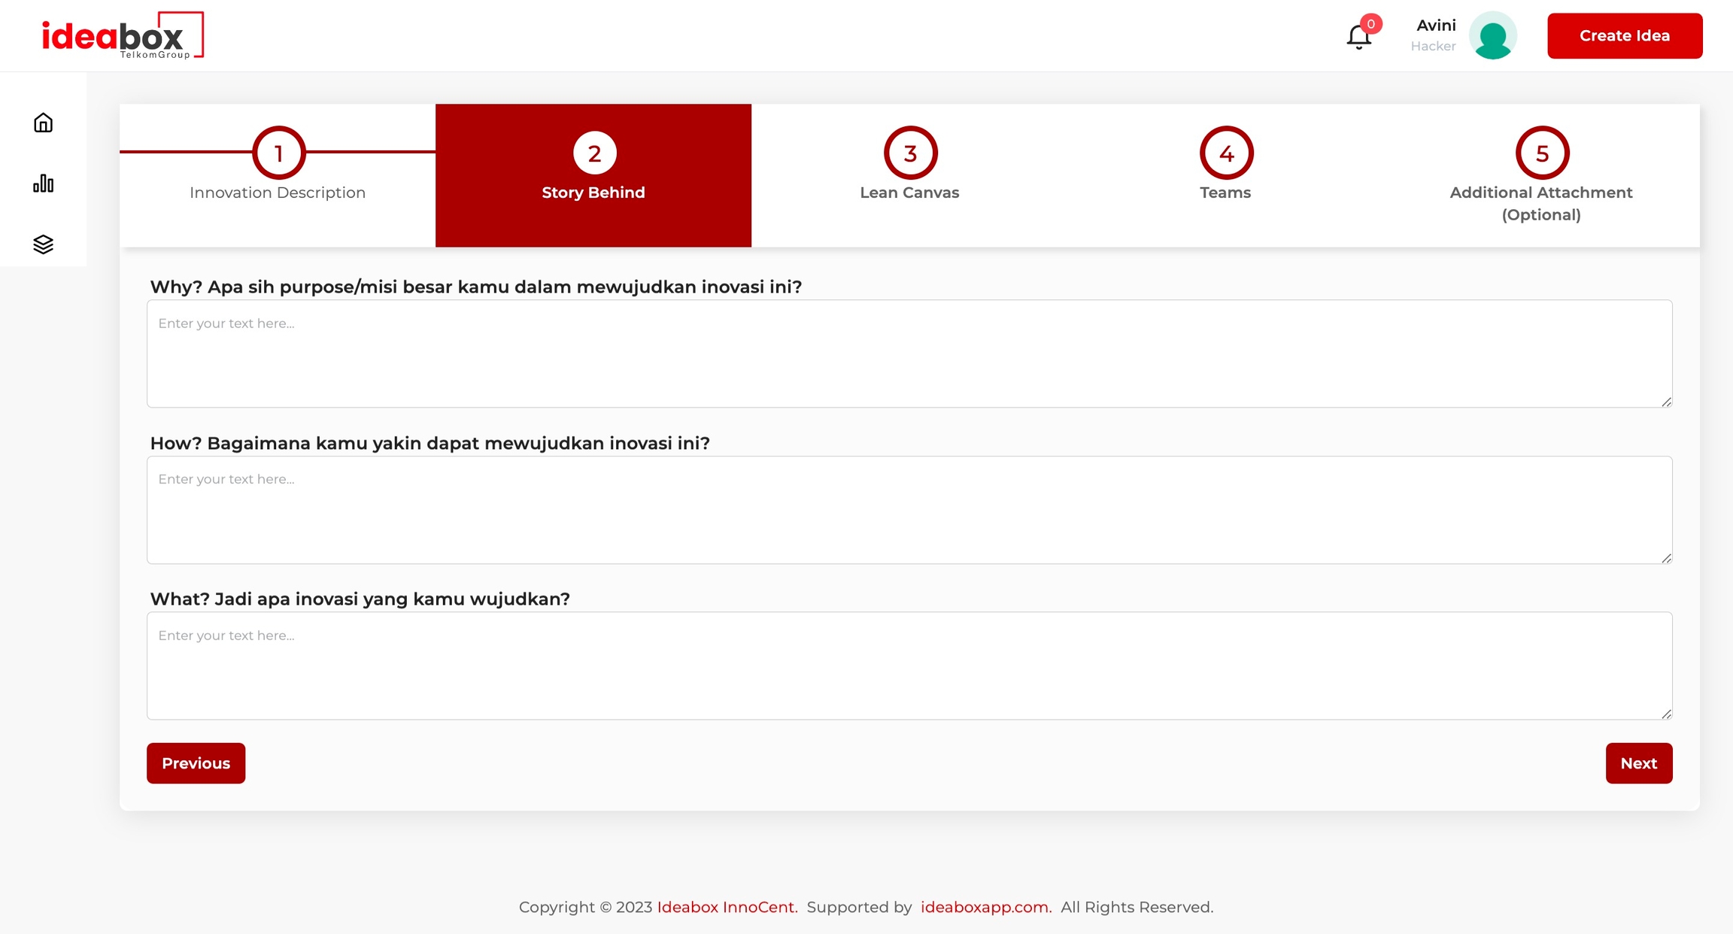Open the notification bell
1733x934 pixels.
pos(1358,36)
